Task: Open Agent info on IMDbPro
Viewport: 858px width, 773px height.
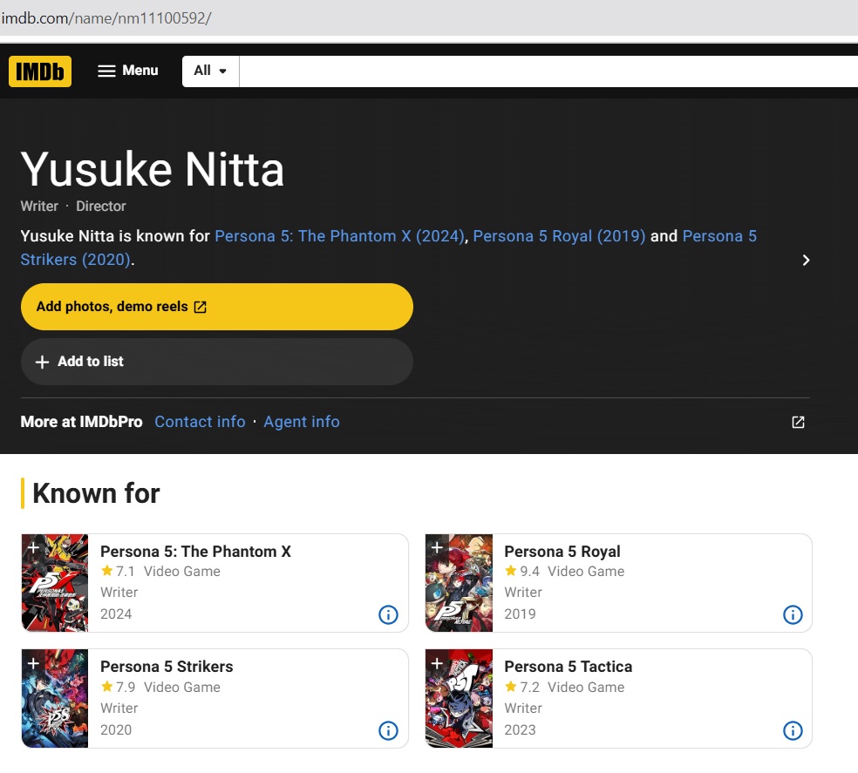Action: pos(302,422)
